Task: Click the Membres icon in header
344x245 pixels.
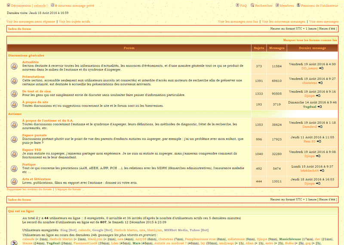Action: coord(277,5)
